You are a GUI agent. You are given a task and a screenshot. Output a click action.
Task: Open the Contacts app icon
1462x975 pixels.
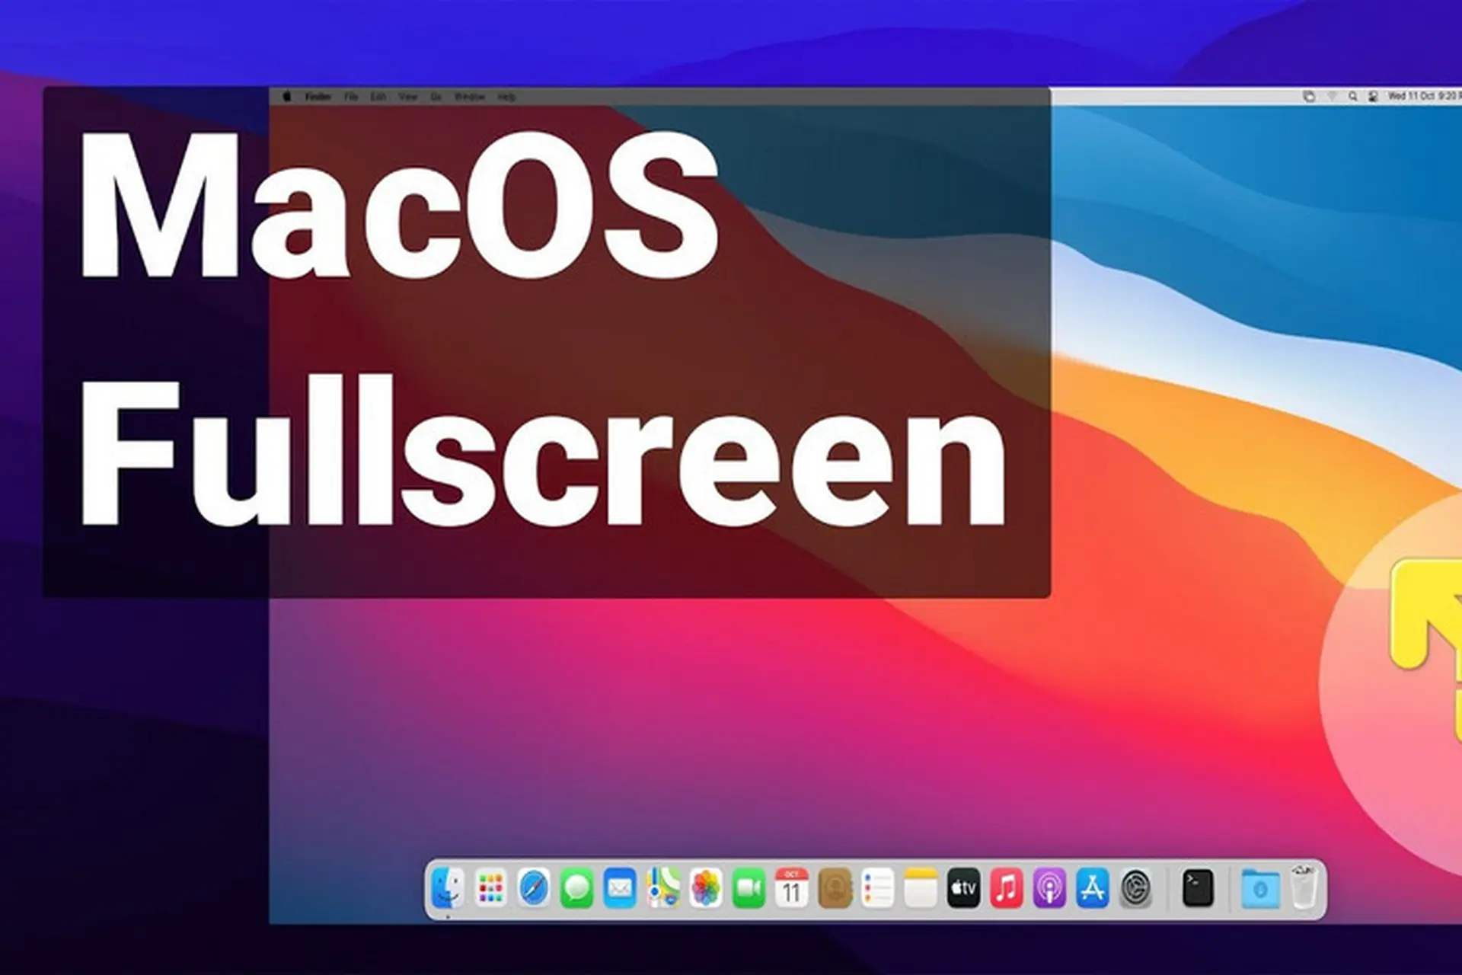(x=835, y=888)
